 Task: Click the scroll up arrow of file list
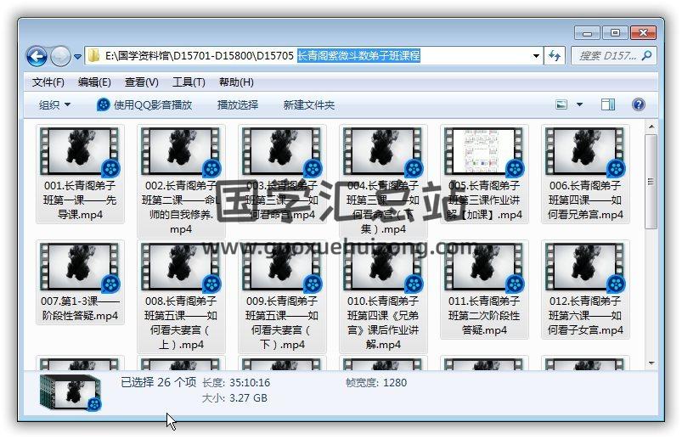(651, 127)
